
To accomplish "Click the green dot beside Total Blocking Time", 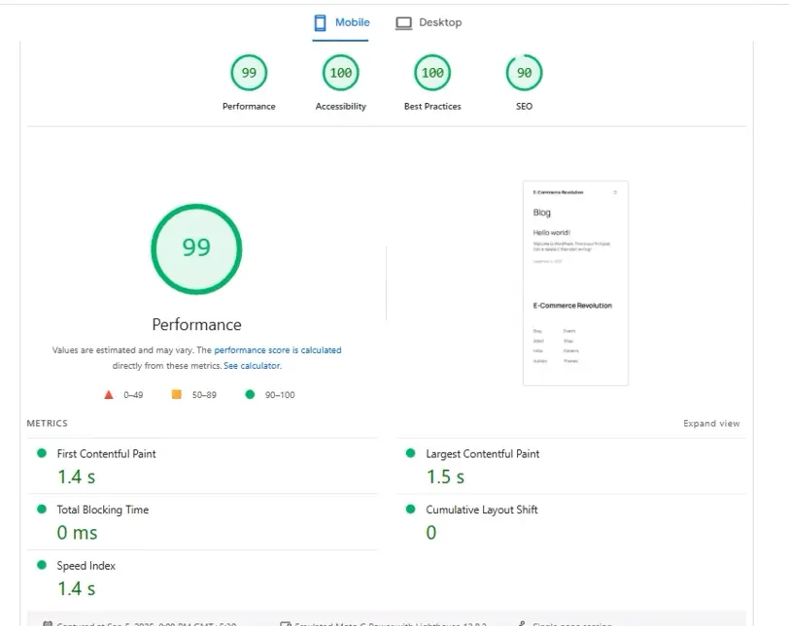I will coord(42,509).
